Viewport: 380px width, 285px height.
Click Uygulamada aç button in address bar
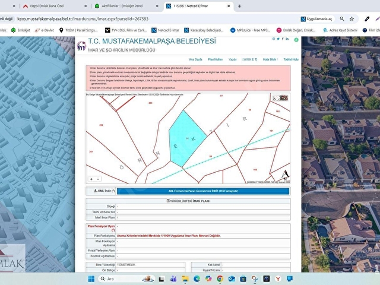pyautogui.click(x=316, y=19)
